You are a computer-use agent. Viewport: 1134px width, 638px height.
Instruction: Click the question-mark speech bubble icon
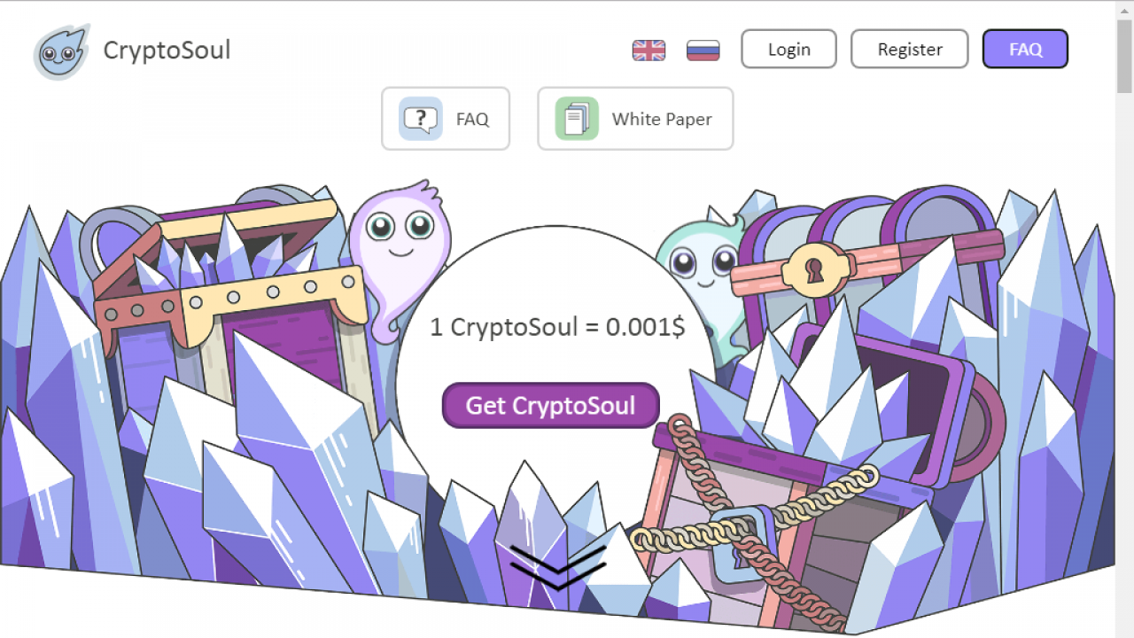coord(421,119)
